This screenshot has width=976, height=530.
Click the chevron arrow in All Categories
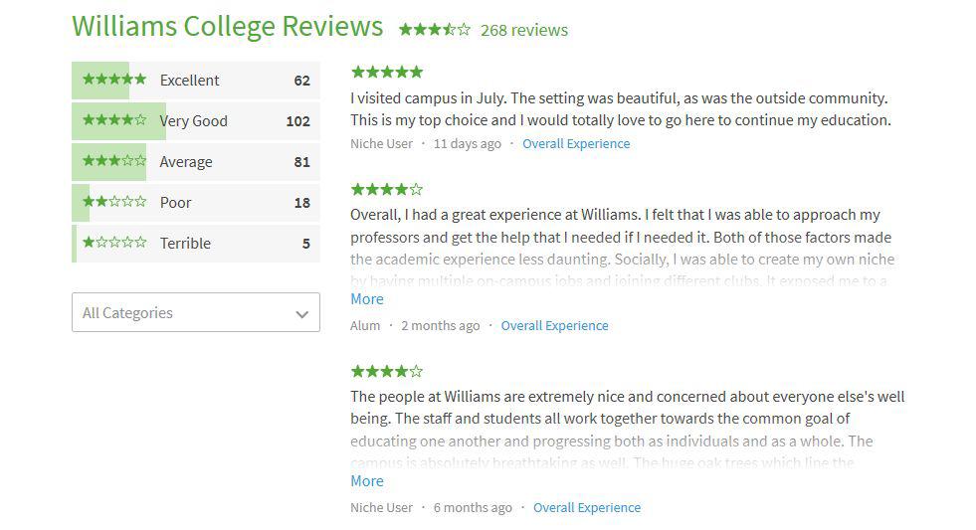302,314
